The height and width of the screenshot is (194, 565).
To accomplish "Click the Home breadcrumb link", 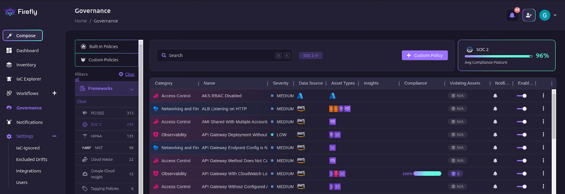I will pos(81,21).
